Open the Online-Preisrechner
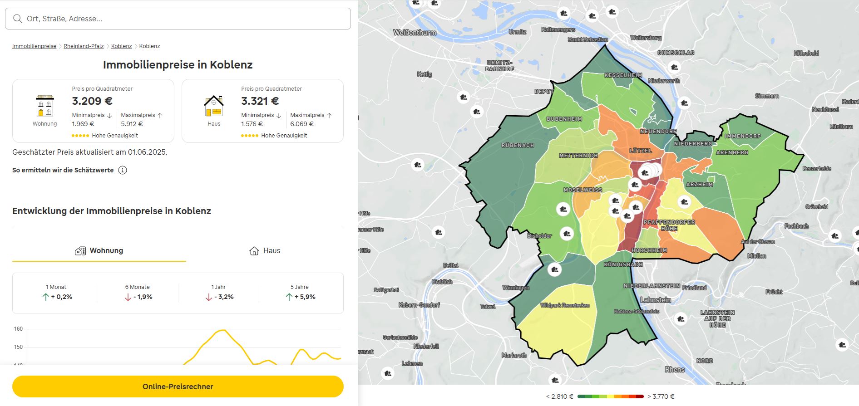859x406 pixels. [178, 386]
